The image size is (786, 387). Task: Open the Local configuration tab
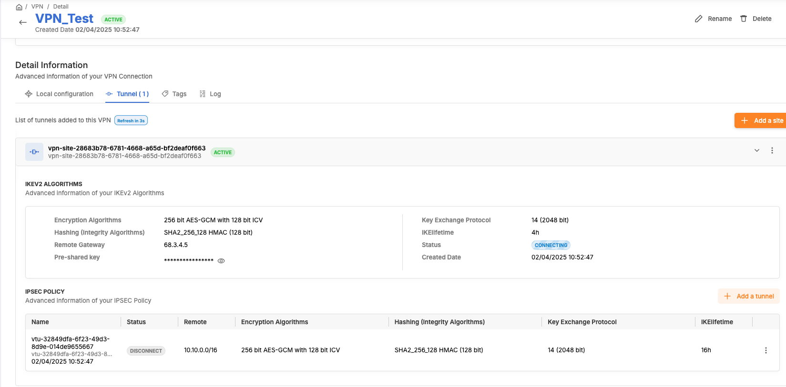(59, 94)
